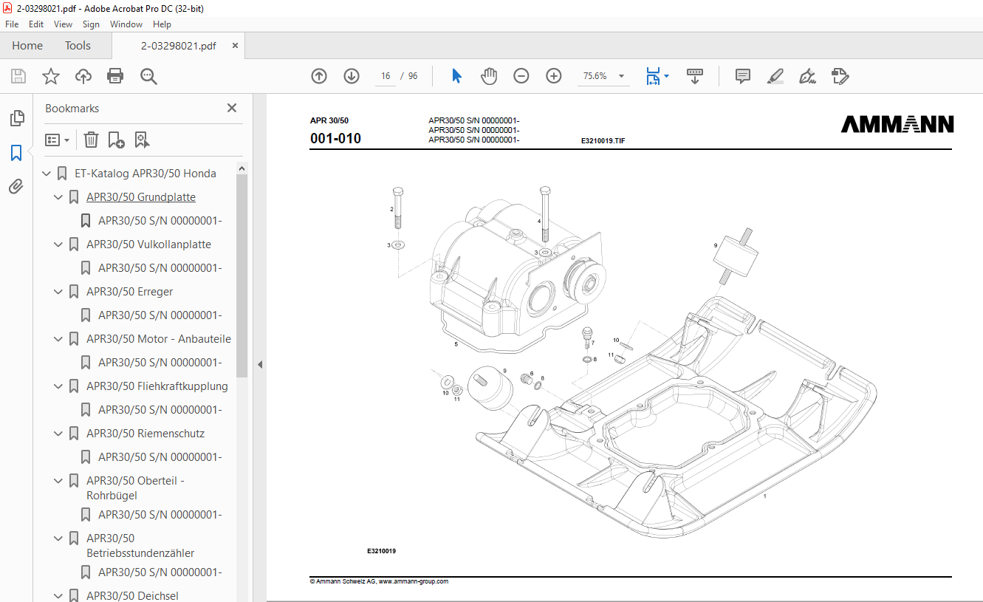Choose the Selection arrow tool
This screenshot has width=983, height=602.
point(456,76)
